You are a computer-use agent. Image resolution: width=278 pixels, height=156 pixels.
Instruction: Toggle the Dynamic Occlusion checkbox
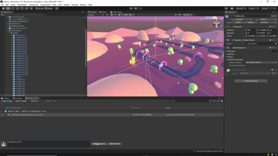[247, 65]
